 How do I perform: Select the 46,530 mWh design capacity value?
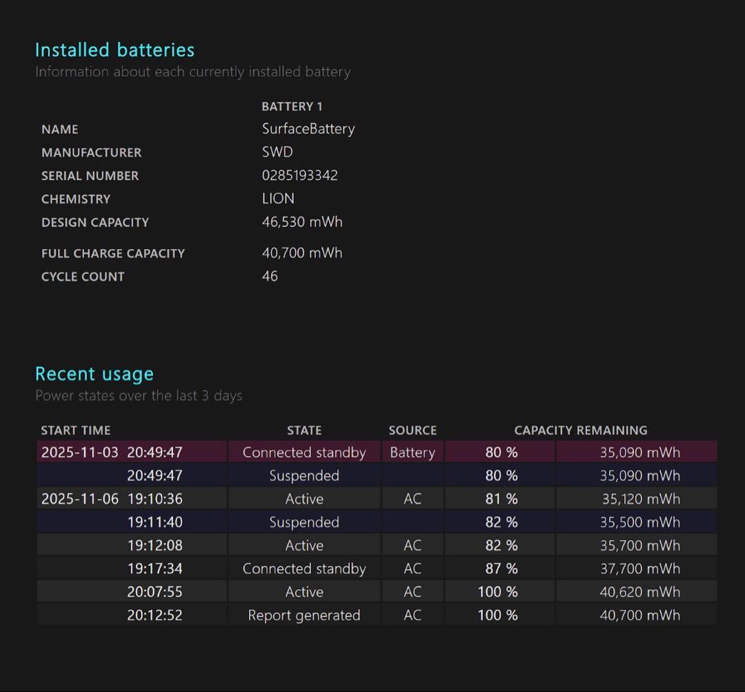[301, 222]
